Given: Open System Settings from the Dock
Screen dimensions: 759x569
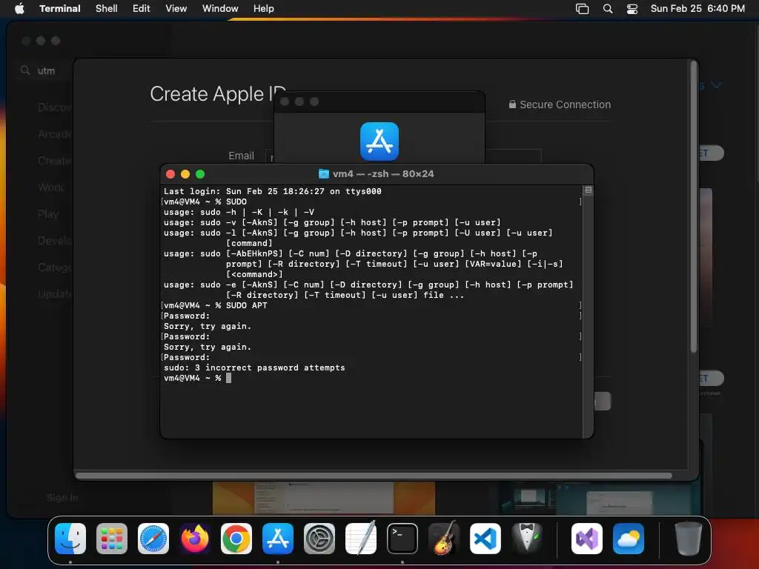Looking at the screenshot, I should [x=319, y=539].
